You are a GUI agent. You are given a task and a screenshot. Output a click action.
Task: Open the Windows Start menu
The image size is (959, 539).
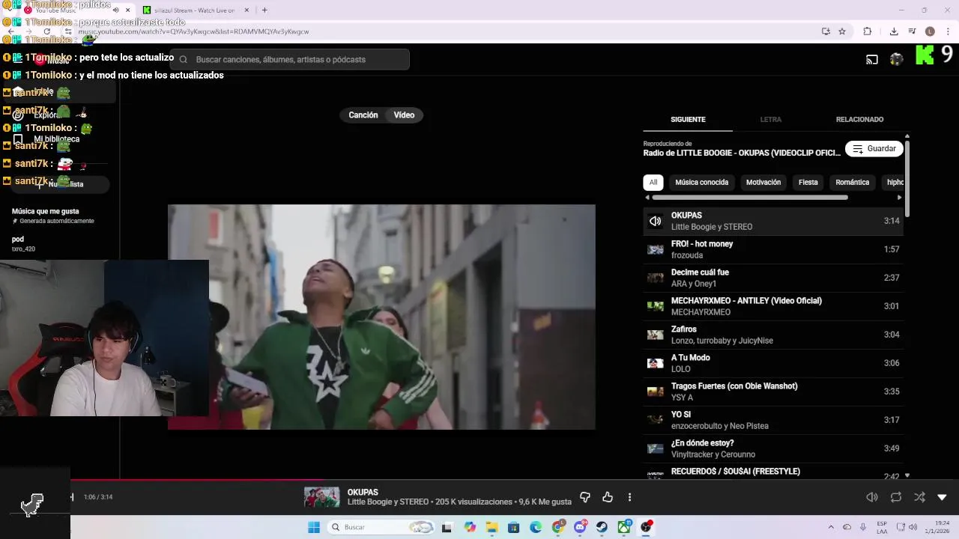coord(314,527)
